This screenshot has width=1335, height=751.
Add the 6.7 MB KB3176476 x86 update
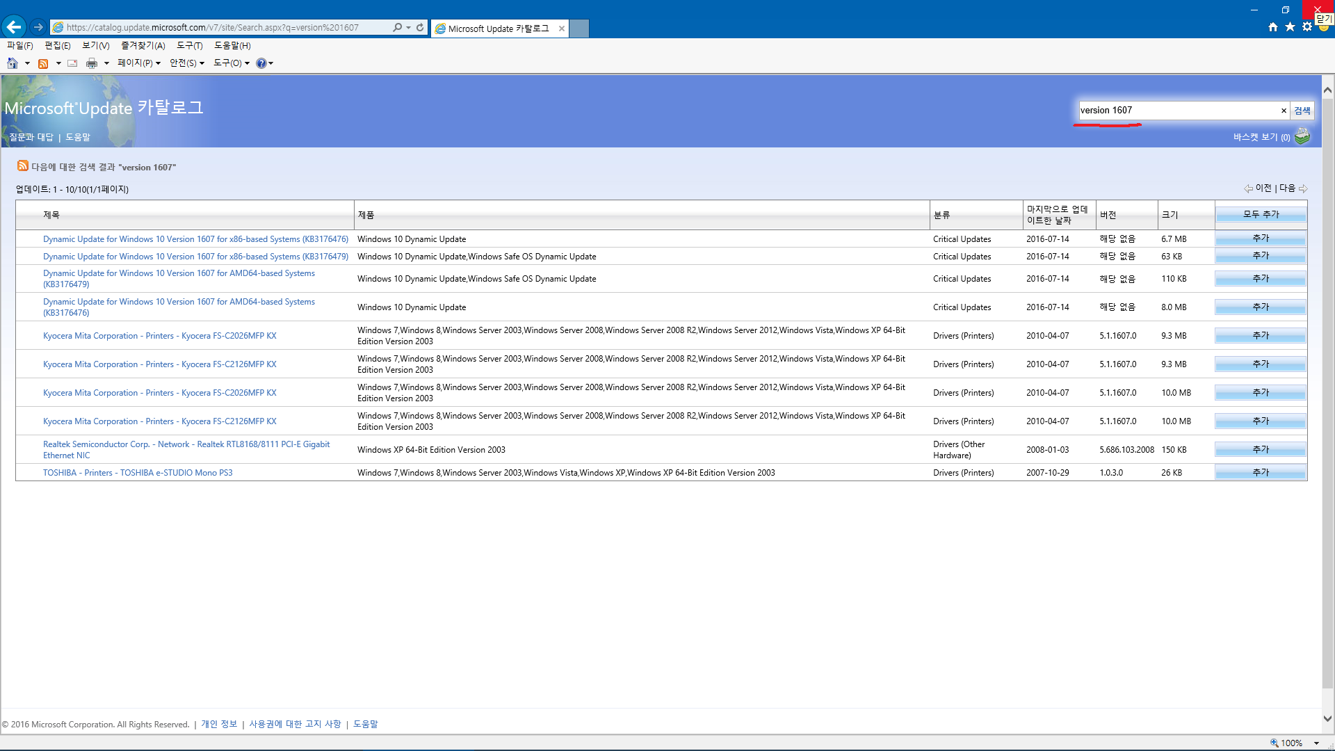pos(1261,239)
